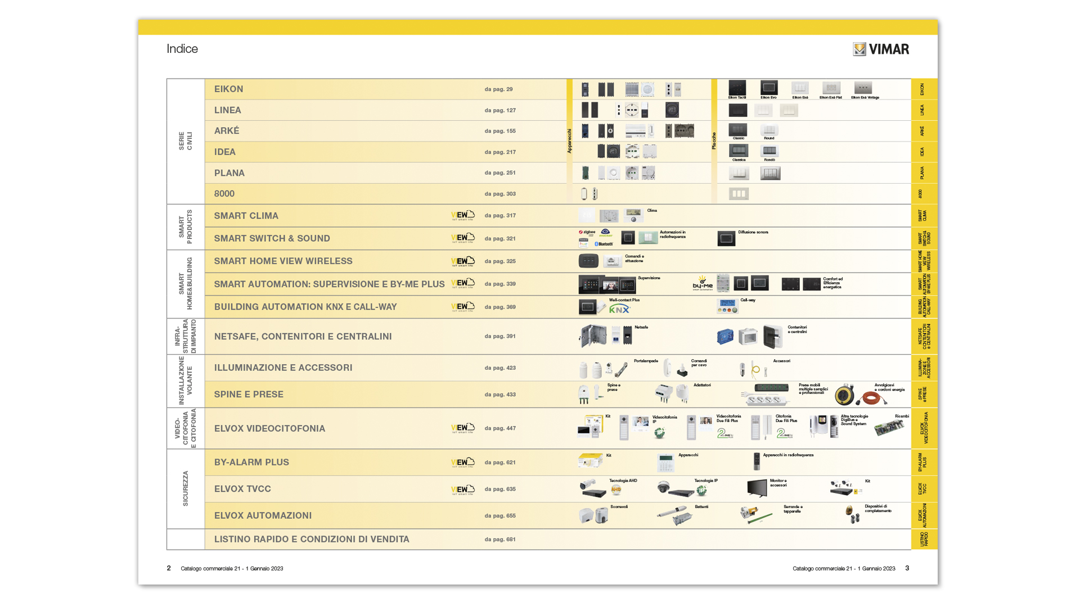Click the 'da pag. 251' page reference
Screen dimensions: 1080x607
pos(500,173)
